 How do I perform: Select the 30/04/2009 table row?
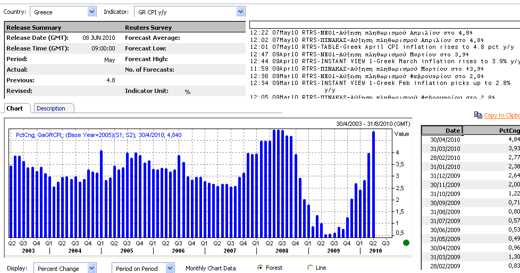(471, 248)
